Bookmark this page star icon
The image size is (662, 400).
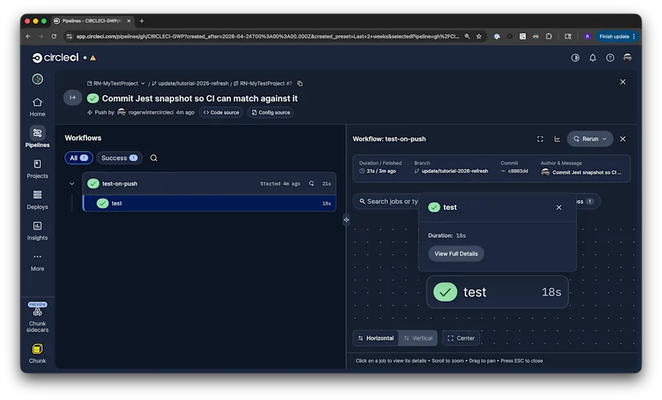coord(479,36)
